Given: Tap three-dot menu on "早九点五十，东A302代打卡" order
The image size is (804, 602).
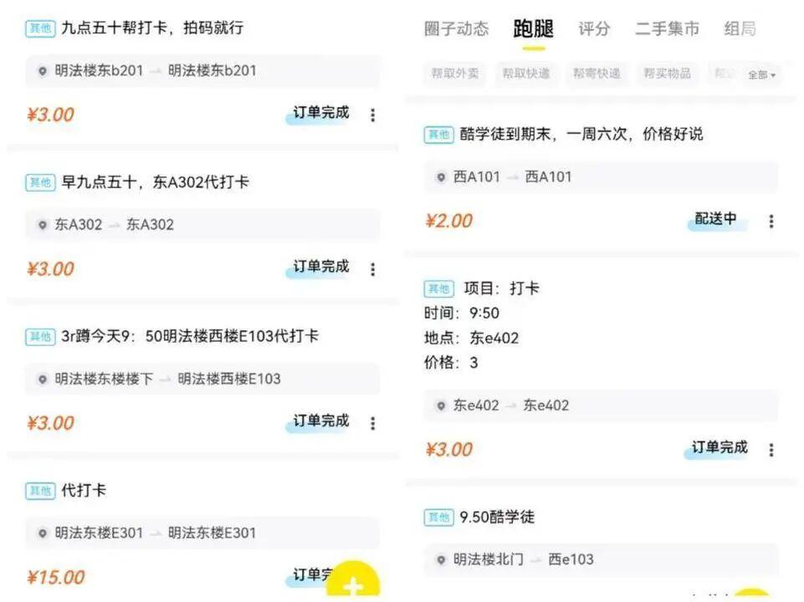Looking at the screenshot, I should click(372, 269).
